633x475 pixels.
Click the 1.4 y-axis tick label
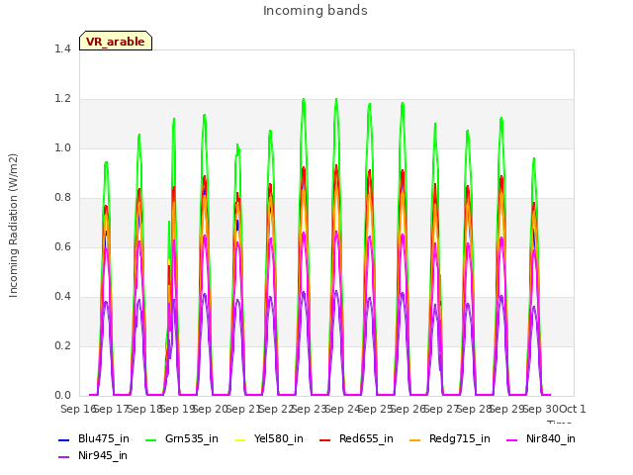pyautogui.click(x=62, y=49)
